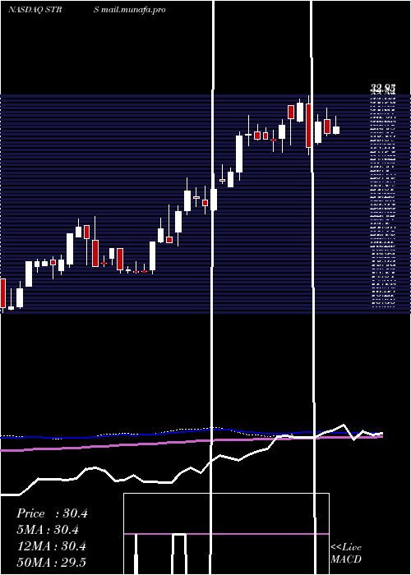Viewport: 411px width, 575px height.
Task: Click the MACD label
Action: click(346, 559)
